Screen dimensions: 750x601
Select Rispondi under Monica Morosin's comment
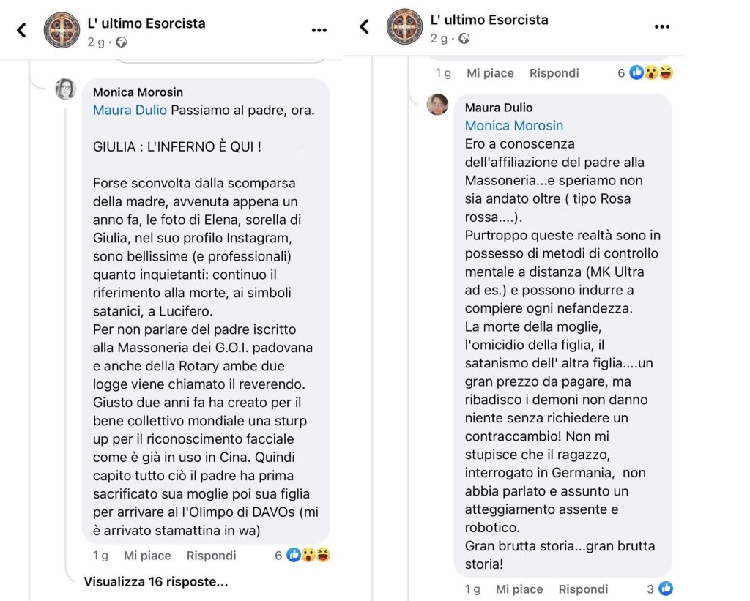211,556
